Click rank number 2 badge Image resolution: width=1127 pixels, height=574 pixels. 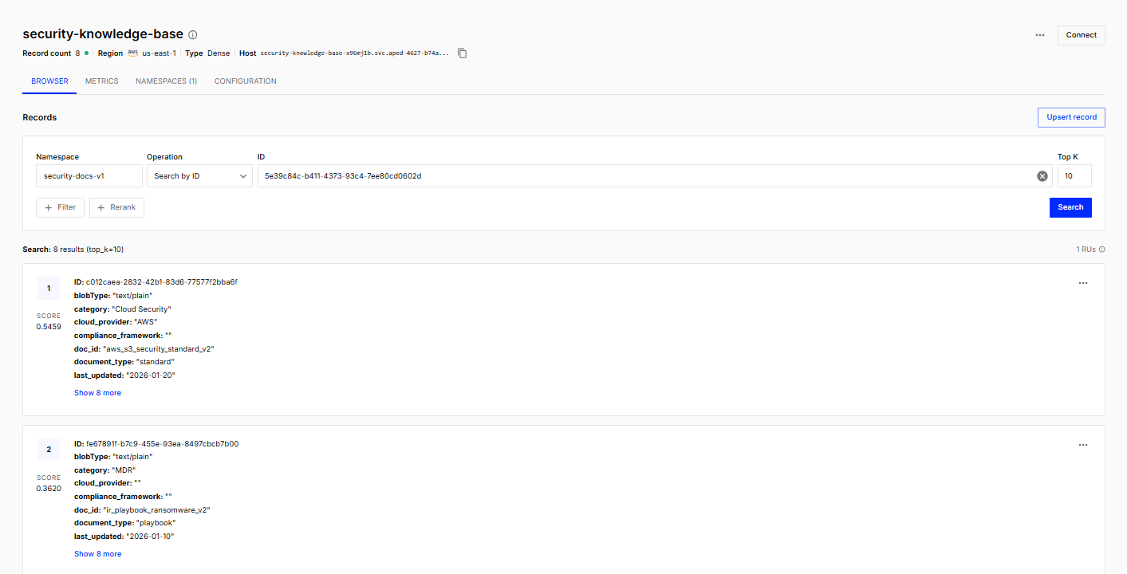click(49, 450)
